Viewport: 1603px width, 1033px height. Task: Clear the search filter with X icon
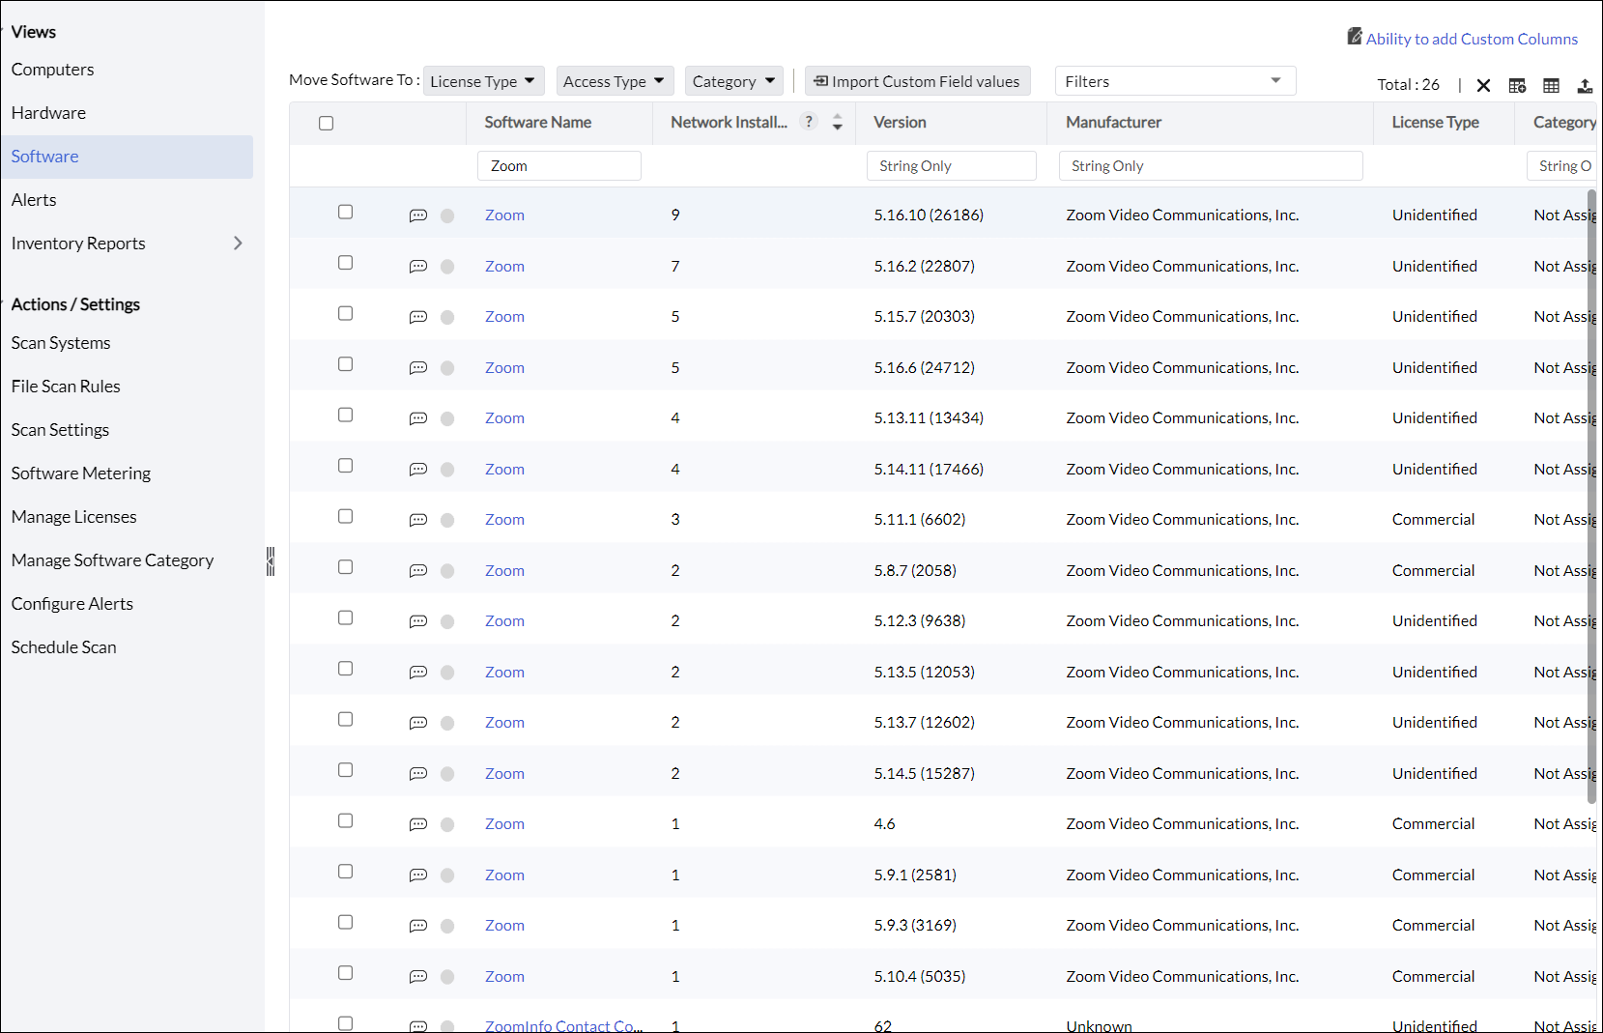(1483, 85)
